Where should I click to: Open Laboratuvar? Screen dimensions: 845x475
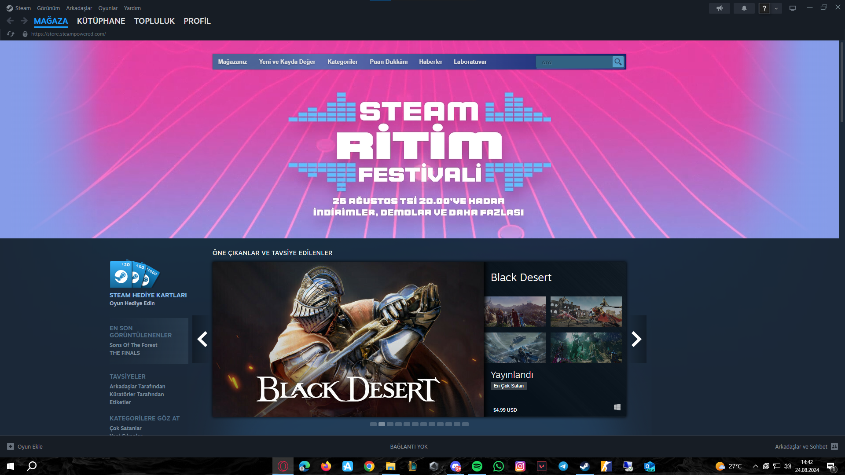pos(470,62)
